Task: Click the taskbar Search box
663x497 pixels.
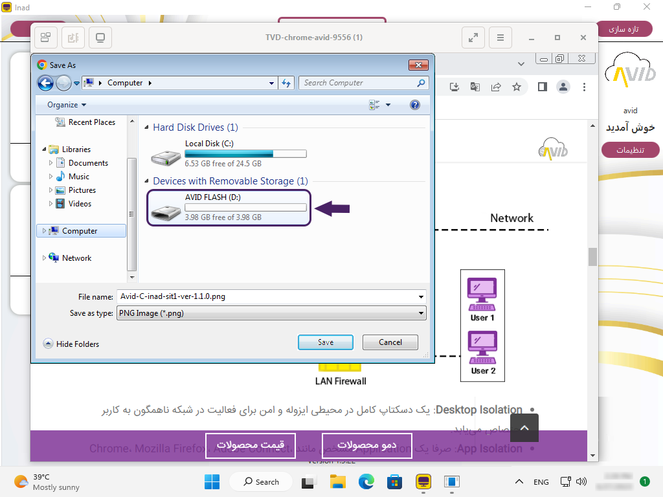Action: (261, 481)
